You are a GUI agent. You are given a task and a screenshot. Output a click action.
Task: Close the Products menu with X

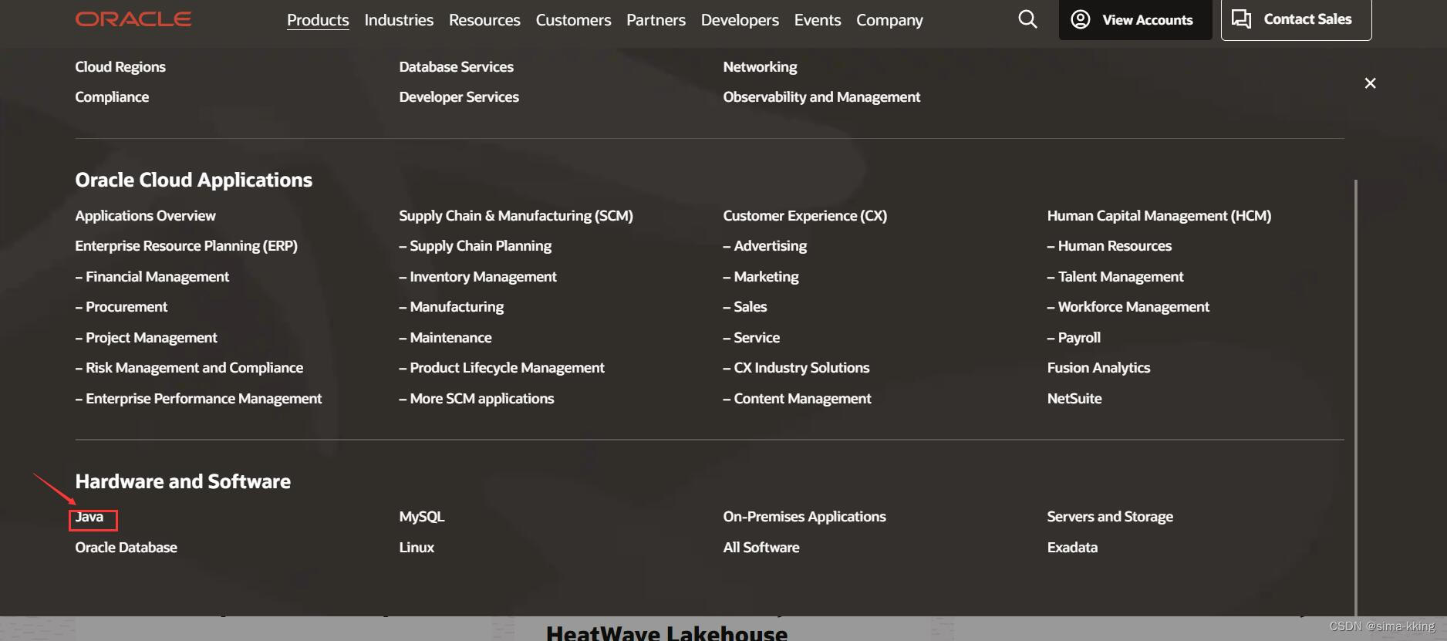click(1370, 83)
